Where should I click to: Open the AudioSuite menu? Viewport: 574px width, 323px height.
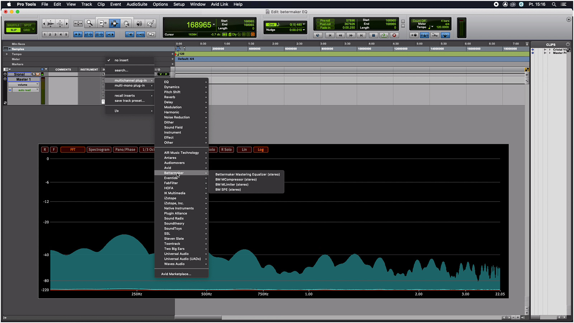click(137, 4)
